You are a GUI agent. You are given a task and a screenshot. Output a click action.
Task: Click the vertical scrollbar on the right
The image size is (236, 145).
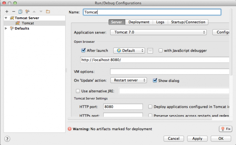231,42
